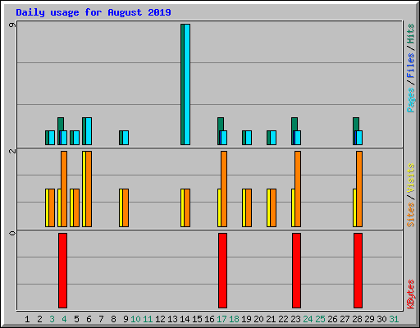This screenshot has width=420, height=328.
Task: Click the orange Sites bar for day 28
Action: (359, 189)
